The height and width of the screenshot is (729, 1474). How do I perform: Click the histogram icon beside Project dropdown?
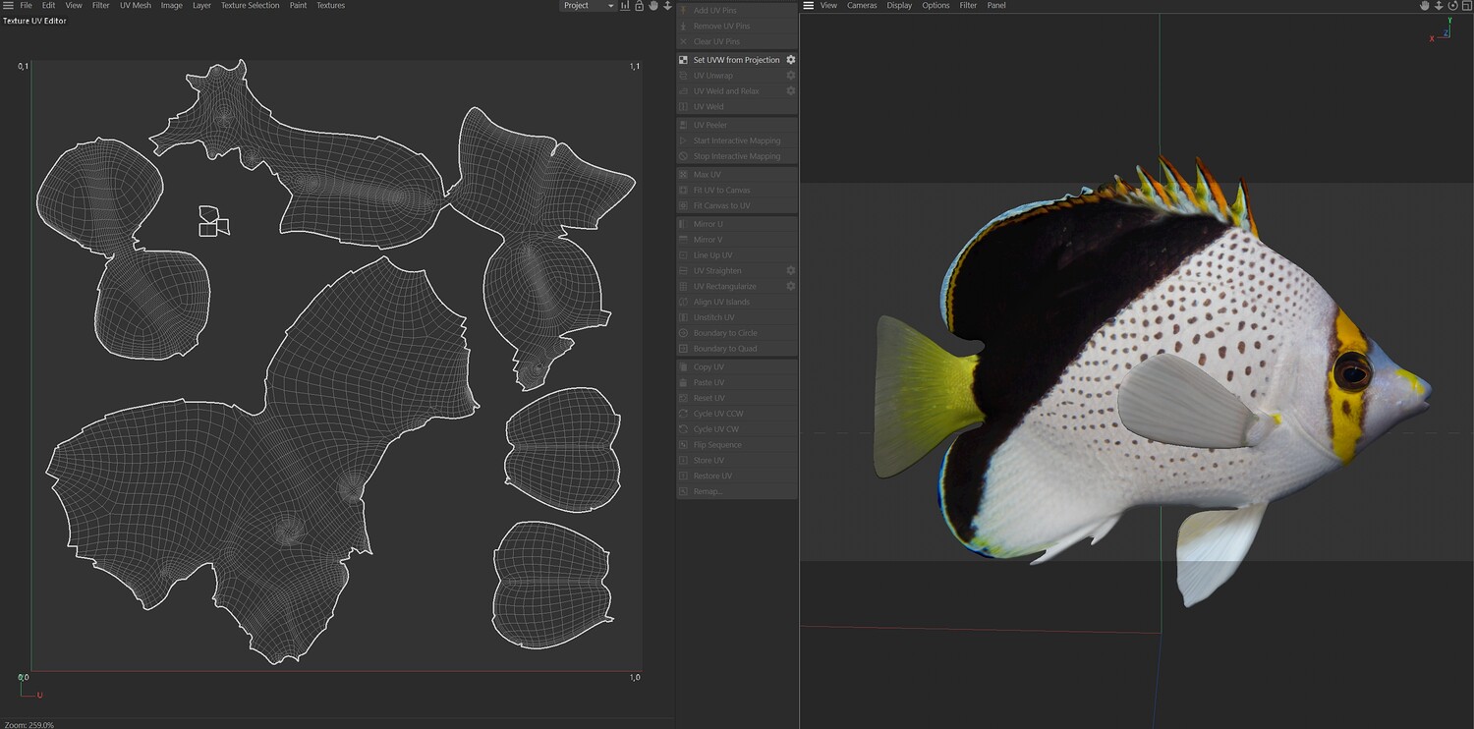click(x=625, y=6)
